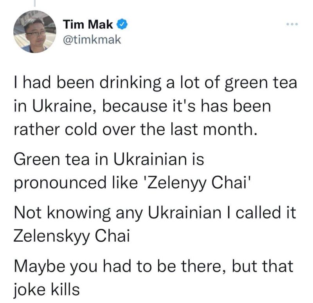The image size is (313, 303).
Task: Click the thread connector line above avatar
Action: [35, 3]
